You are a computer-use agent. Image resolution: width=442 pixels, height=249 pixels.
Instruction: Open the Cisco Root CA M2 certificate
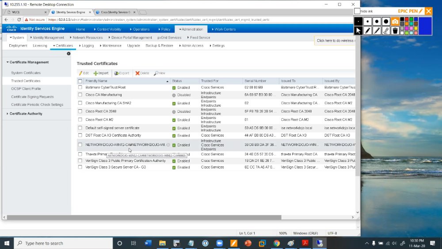[x=99, y=119]
